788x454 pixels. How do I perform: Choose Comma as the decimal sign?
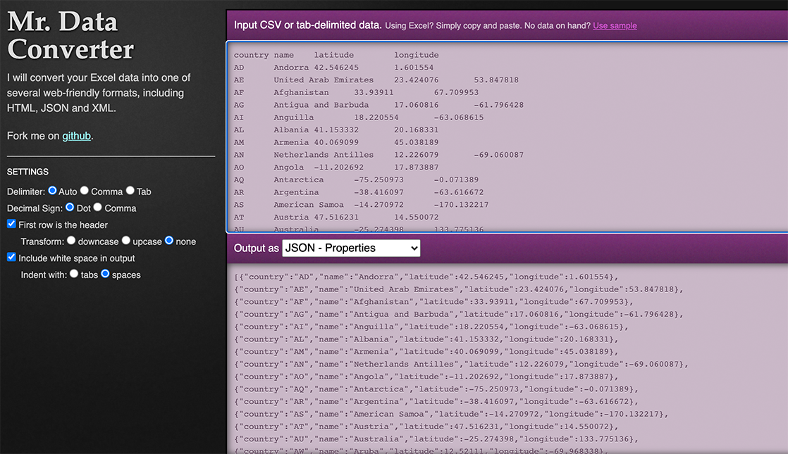click(x=97, y=207)
